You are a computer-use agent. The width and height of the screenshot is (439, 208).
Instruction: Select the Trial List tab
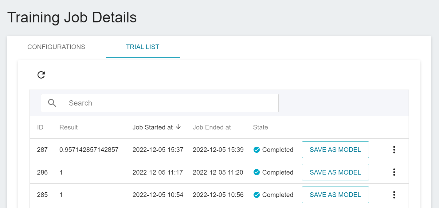coord(143,47)
